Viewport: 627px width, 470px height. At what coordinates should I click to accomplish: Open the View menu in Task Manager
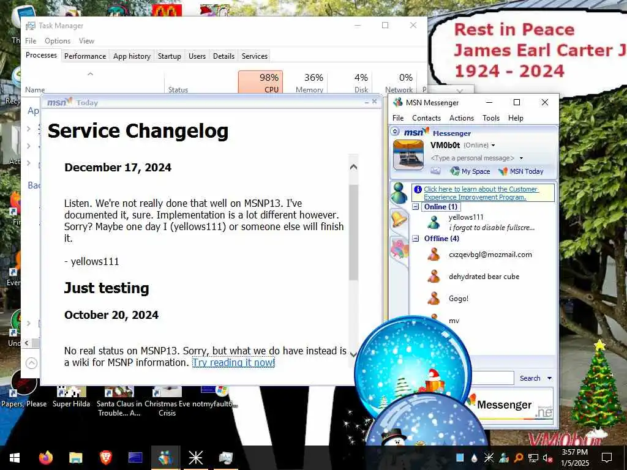(x=86, y=41)
